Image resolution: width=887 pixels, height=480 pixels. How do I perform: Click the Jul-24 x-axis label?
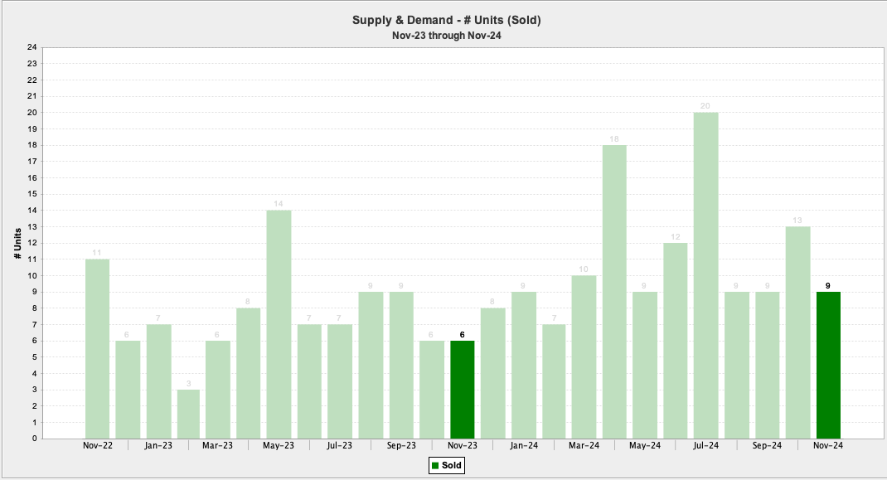pos(706,446)
